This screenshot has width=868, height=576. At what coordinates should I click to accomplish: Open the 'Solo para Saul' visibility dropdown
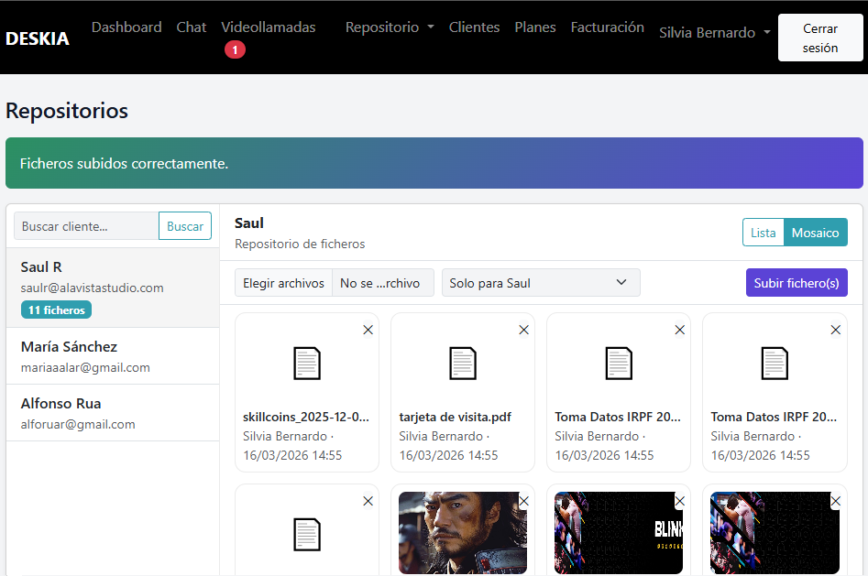[540, 283]
